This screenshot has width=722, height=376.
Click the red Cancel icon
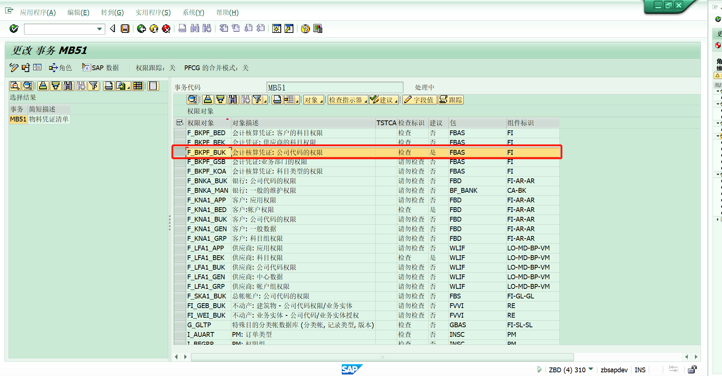[x=166, y=28]
